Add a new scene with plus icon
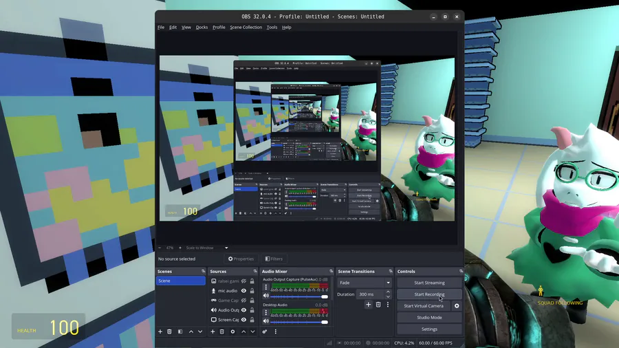The width and height of the screenshot is (619, 348). pyautogui.click(x=160, y=331)
